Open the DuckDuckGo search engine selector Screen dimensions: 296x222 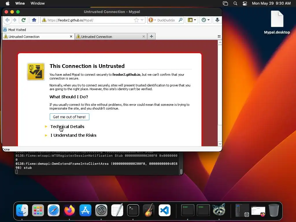[x=152, y=20]
